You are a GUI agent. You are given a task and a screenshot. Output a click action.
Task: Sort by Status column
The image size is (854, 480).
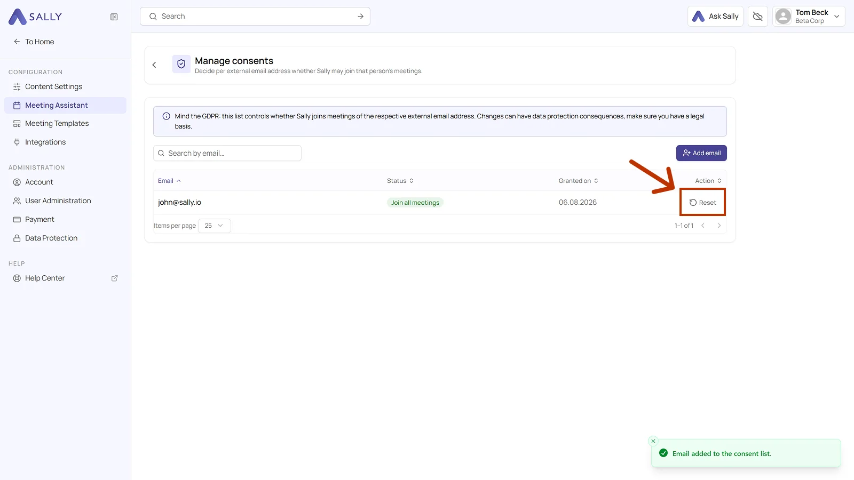coord(400,181)
